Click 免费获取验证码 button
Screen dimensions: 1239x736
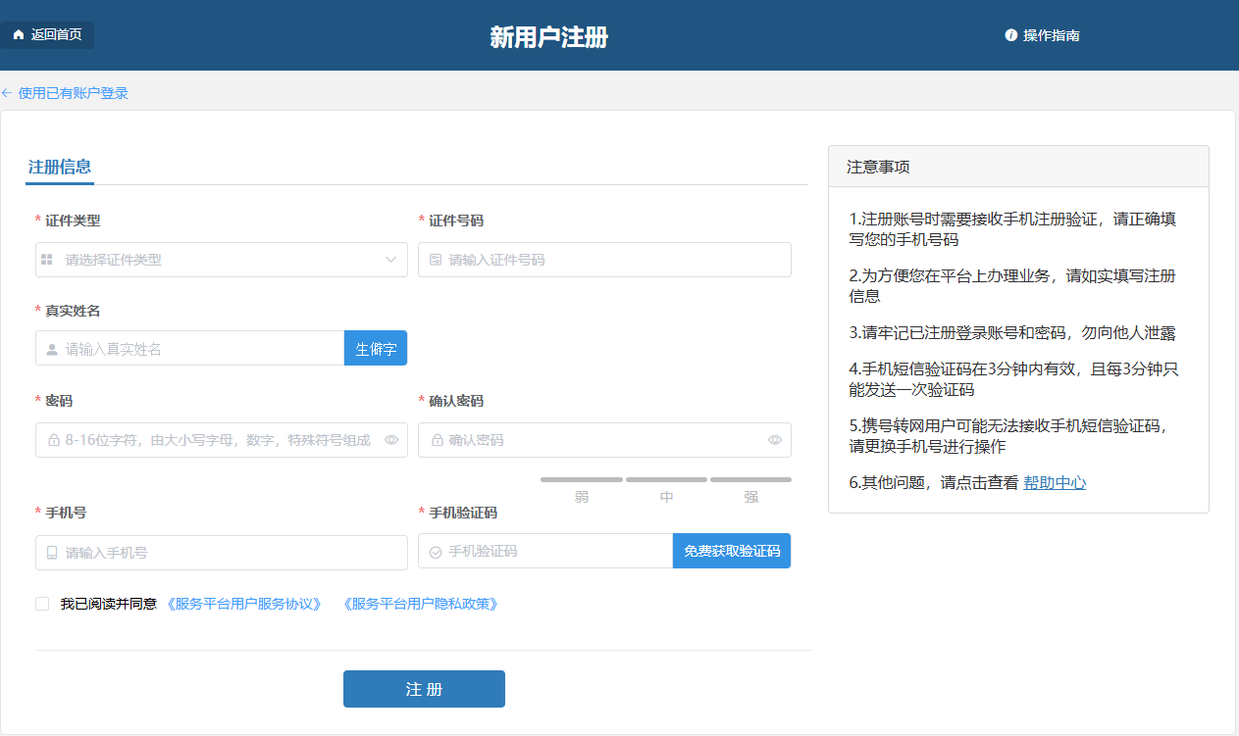pos(732,551)
